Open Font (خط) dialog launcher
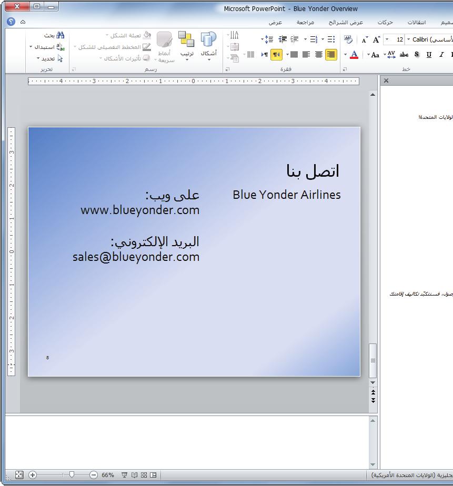Screen dimensions: 453x486 (345, 69)
